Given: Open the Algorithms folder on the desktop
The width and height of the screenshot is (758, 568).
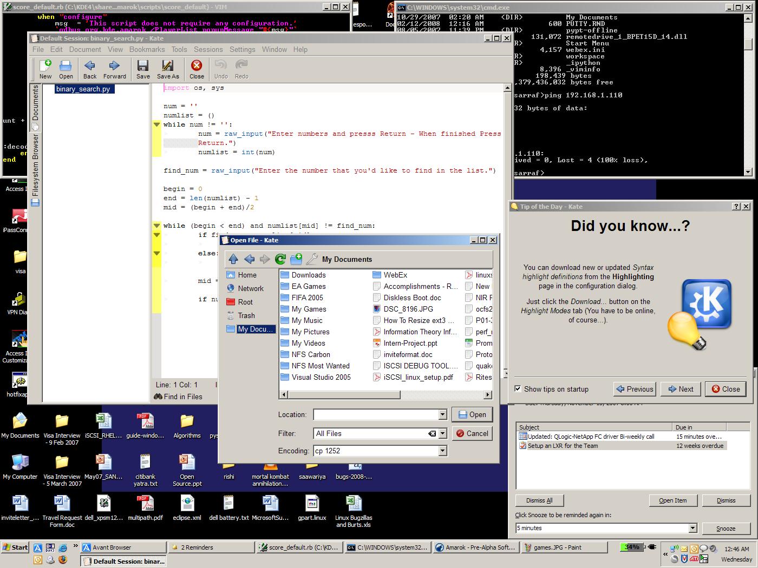Looking at the screenshot, I should click(x=187, y=426).
